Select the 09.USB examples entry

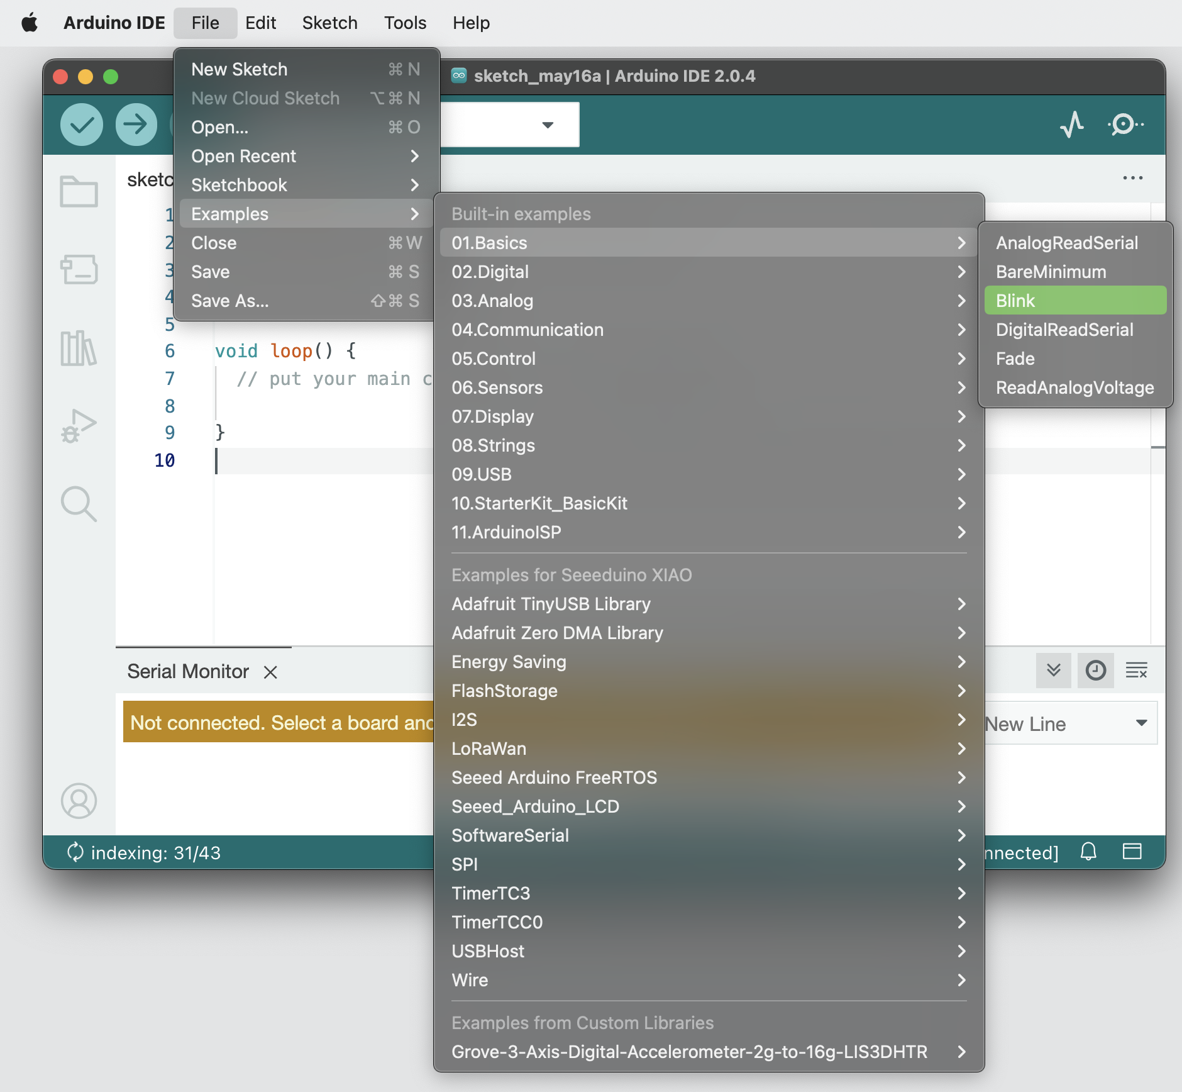(x=709, y=474)
